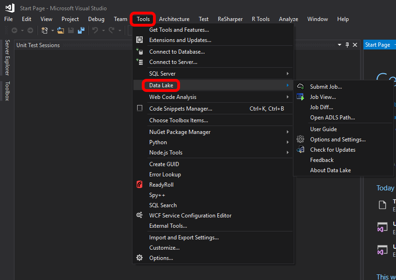The image size is (396, 280).
Task: Open the Navigate Backward history dropdown arrow
Action: [x=22, y=31]
